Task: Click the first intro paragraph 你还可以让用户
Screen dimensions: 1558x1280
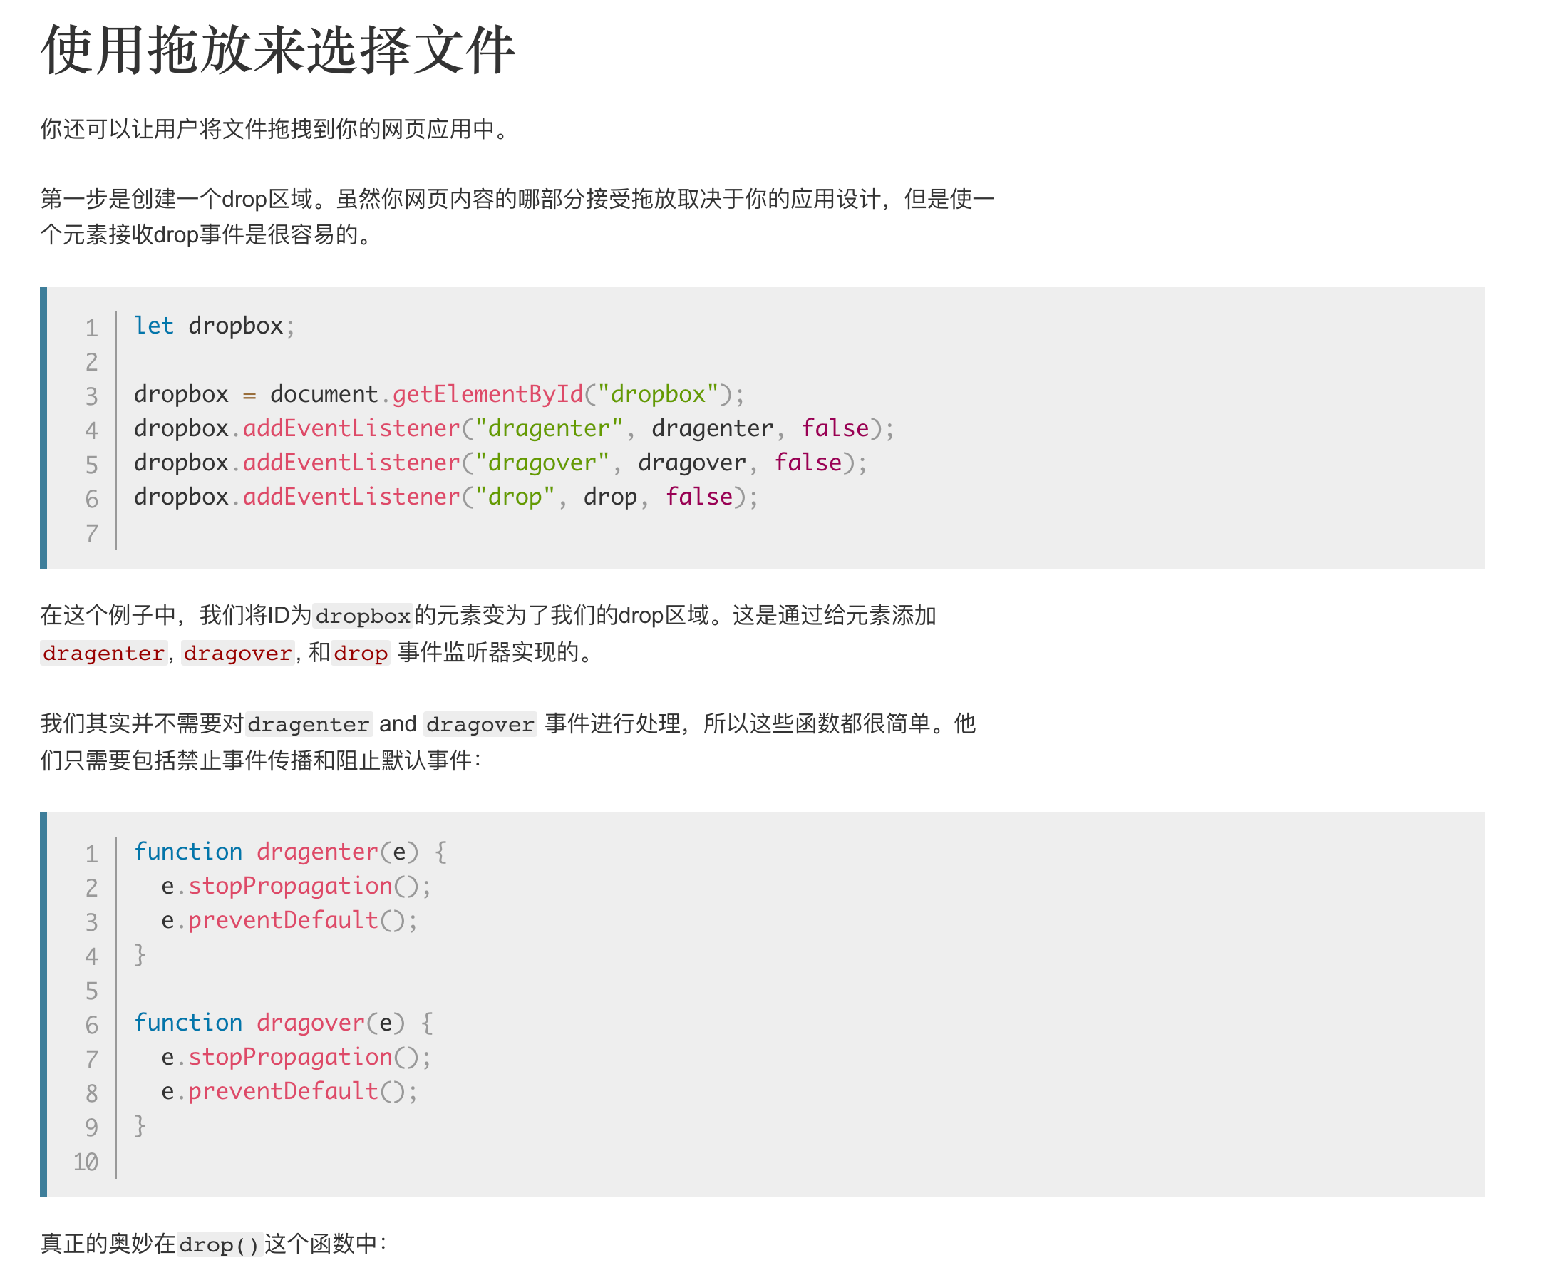Action: pos(274,129)
